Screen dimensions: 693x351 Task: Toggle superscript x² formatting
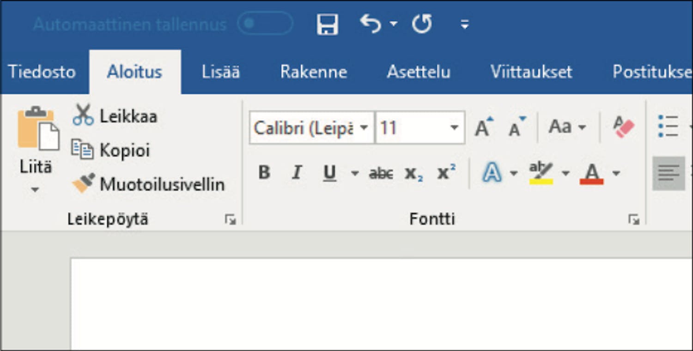446,172
